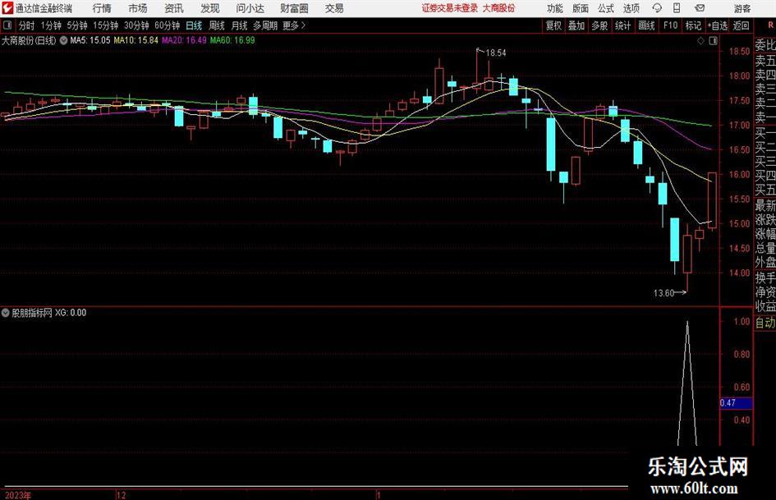Click the MA60: 16.99 label
This screenshot has width=776, height=500.
(x=232, y=40)
